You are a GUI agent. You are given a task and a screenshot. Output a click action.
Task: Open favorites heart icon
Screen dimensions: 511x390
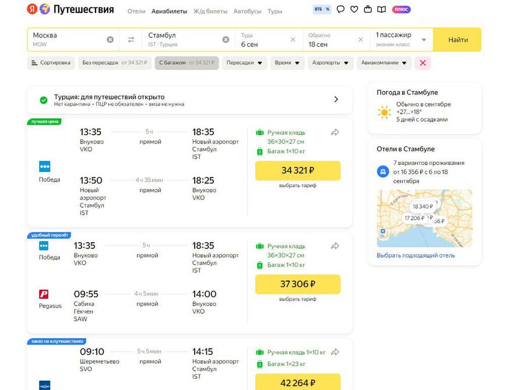click(354, 9)
